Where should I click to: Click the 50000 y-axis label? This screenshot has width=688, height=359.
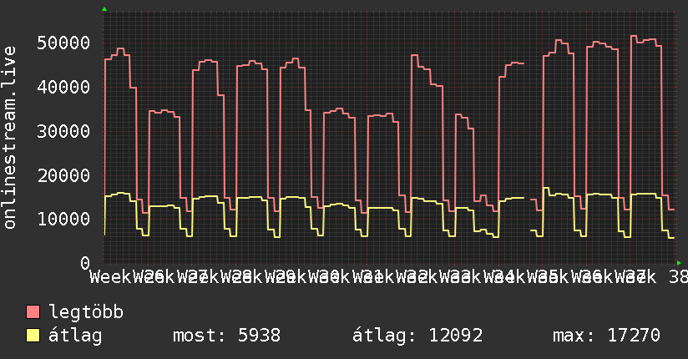tap(63, 43)
